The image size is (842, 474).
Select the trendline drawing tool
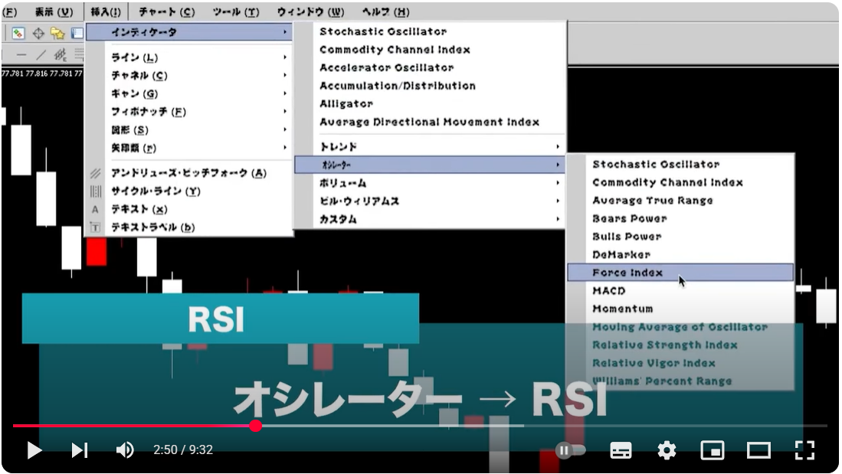pos(41,55)
